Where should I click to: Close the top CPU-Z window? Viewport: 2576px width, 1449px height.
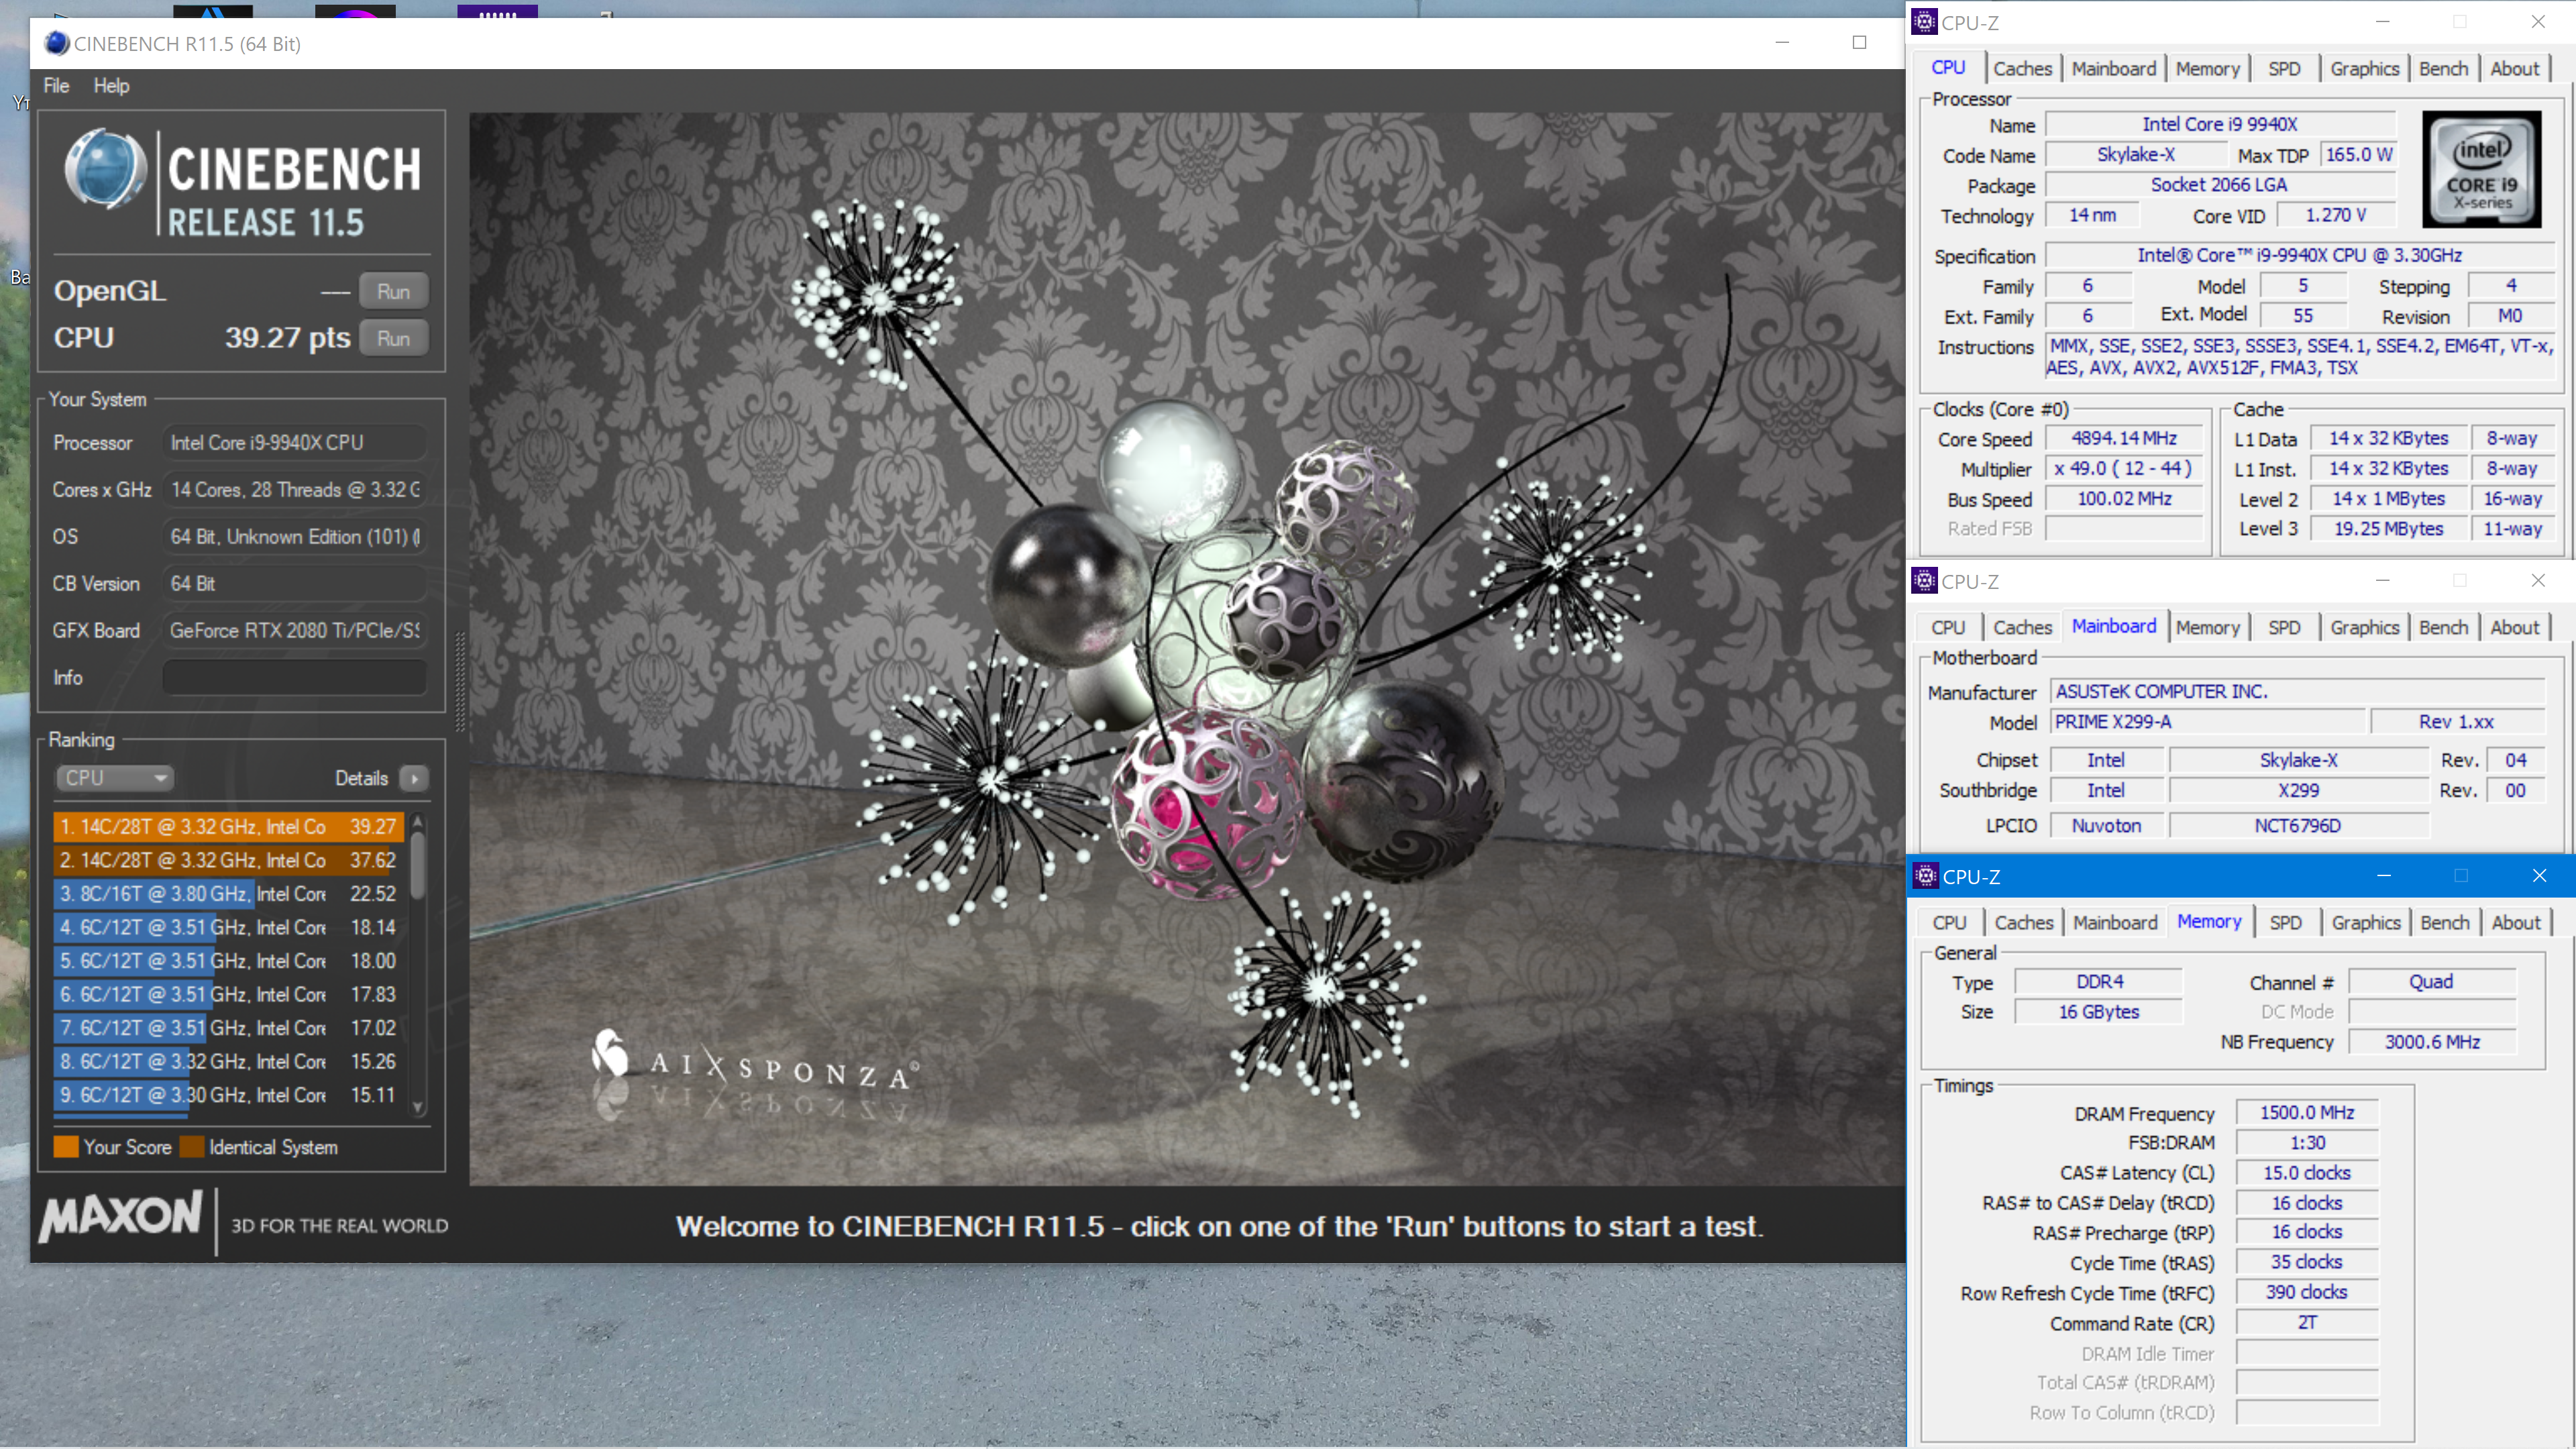tap(2538, 22)
